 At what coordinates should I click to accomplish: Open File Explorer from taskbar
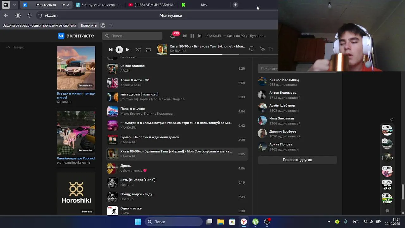(x=221, y=222)
